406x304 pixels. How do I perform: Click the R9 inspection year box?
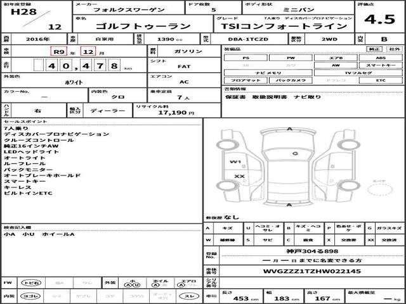click(x=59, y=51)
